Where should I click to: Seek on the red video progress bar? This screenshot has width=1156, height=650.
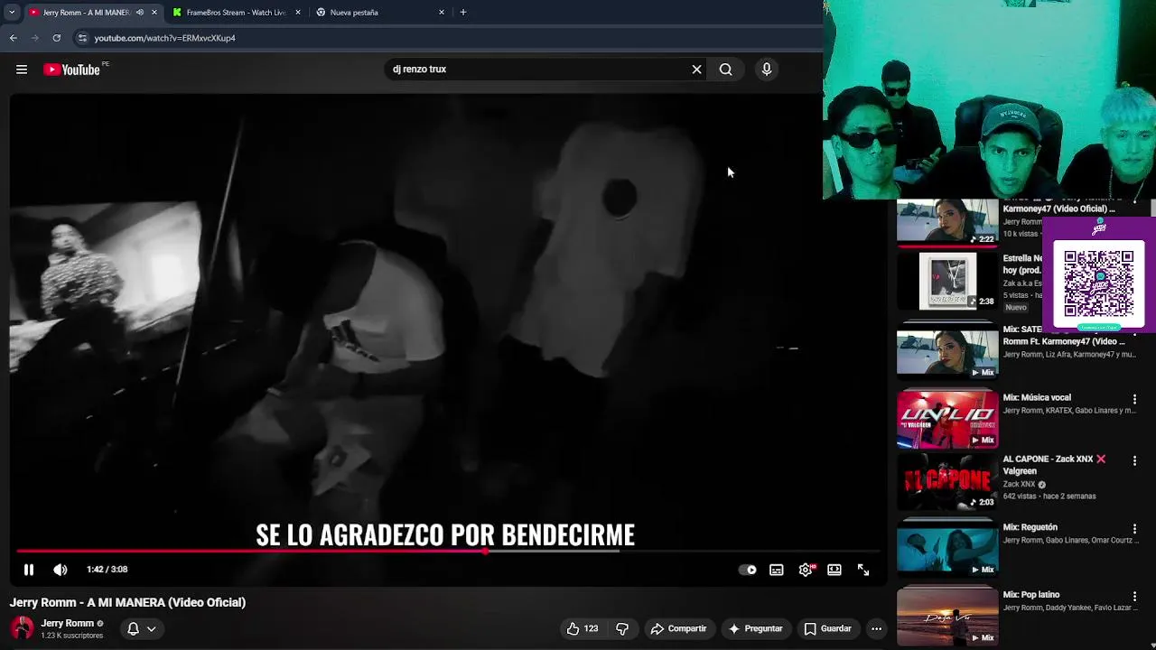point(448,551)
